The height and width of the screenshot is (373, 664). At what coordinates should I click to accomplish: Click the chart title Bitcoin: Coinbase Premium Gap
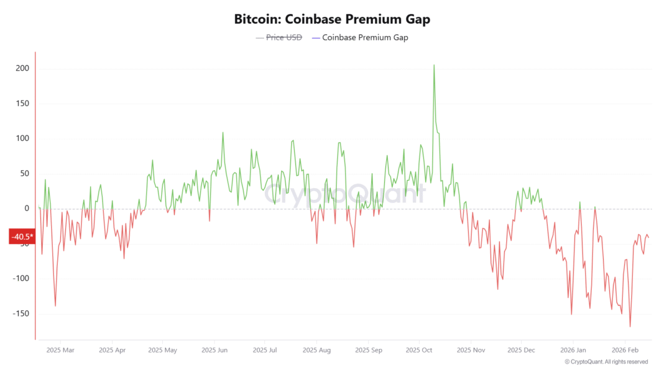coord(332,19)
